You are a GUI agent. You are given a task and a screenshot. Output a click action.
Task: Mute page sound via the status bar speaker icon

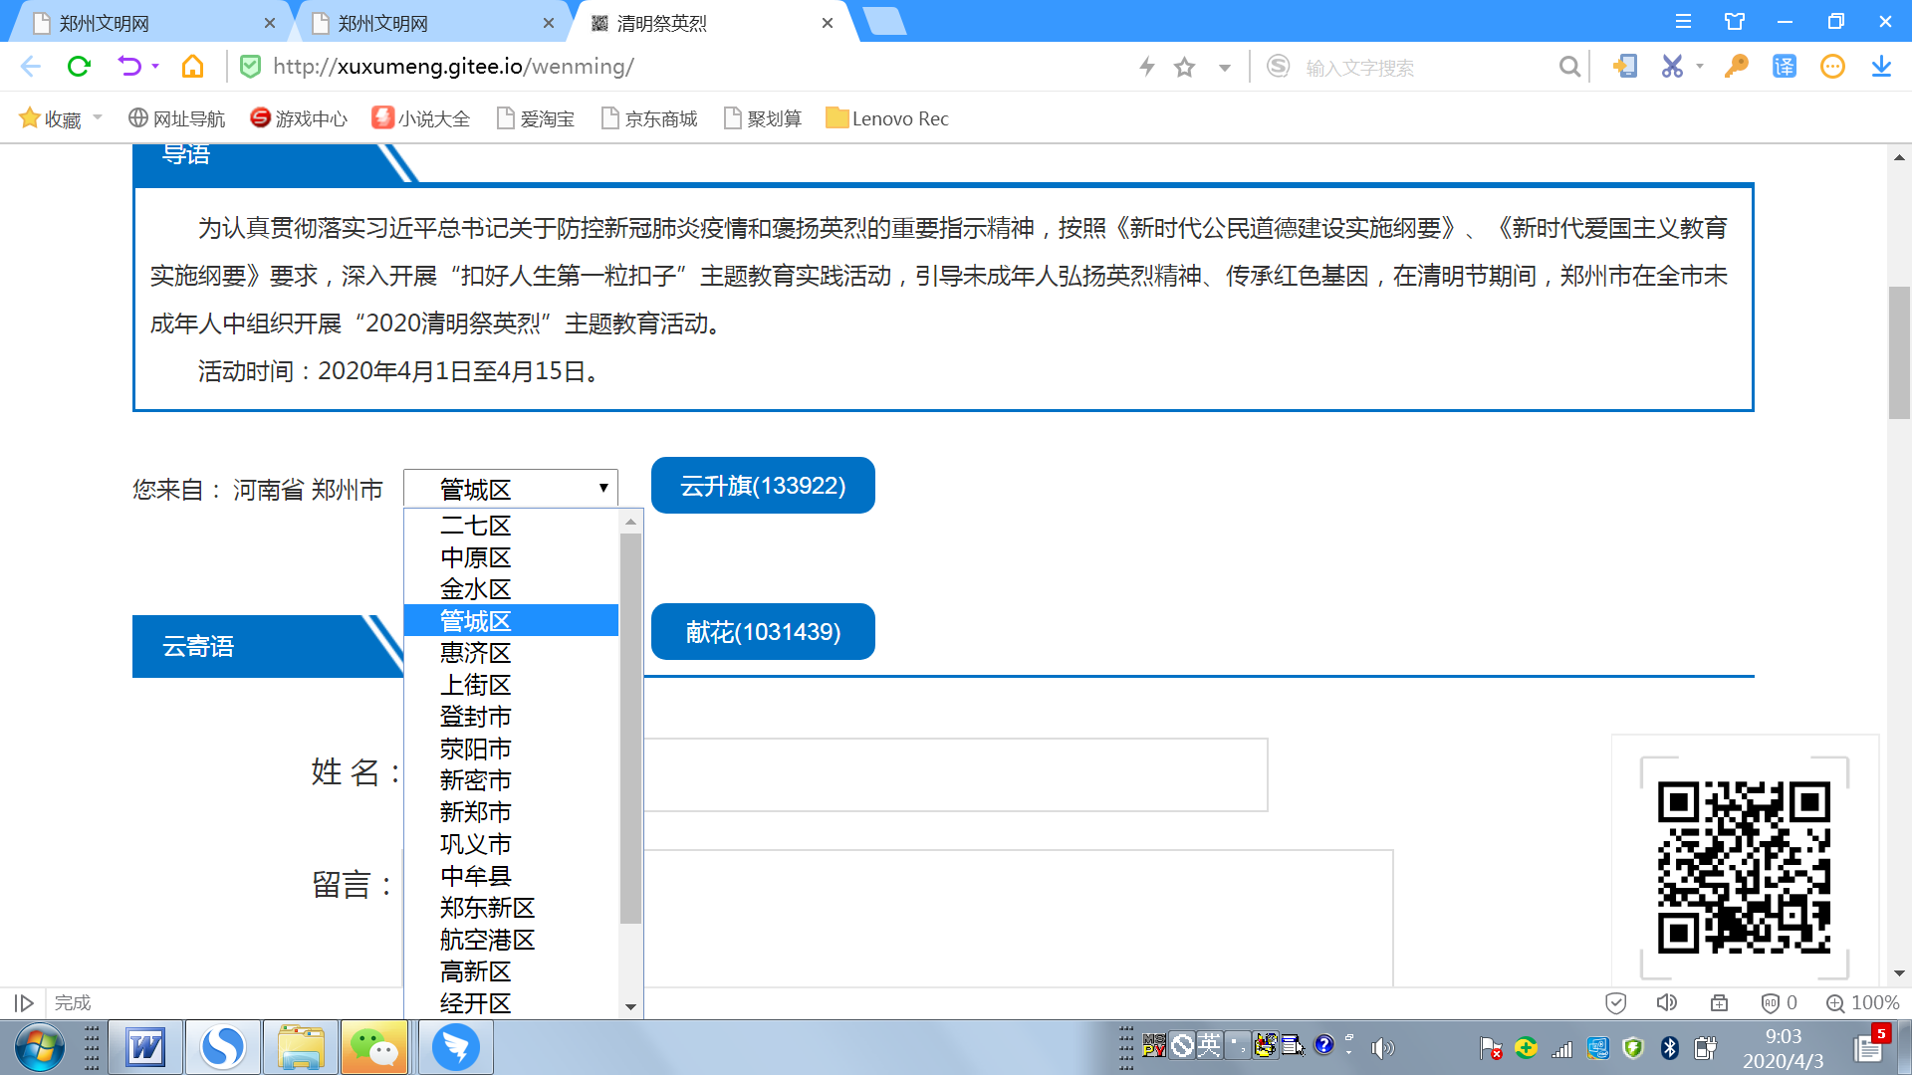(1667, 1003)
